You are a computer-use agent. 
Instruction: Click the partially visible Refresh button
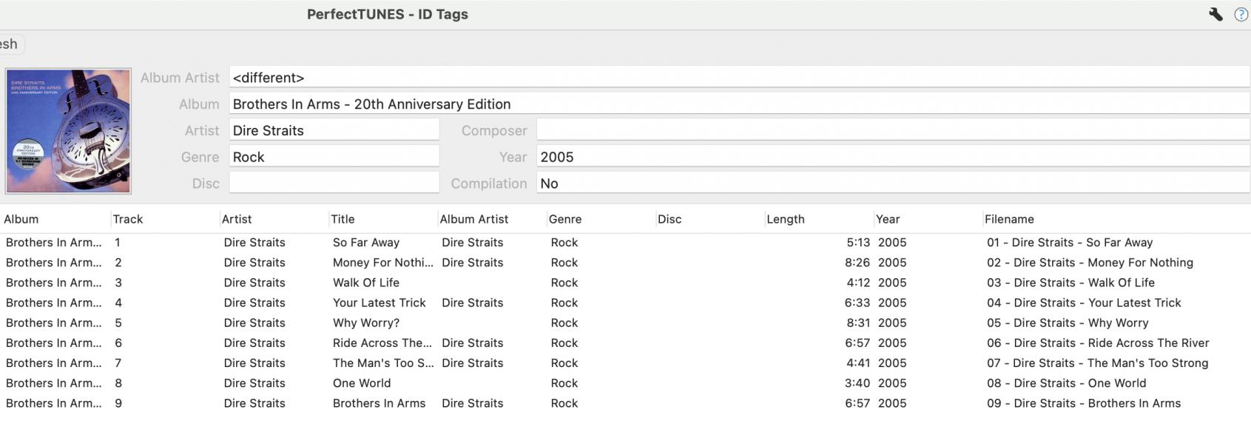10,44
